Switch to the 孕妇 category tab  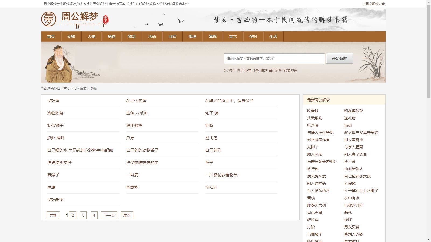[253, 37]
